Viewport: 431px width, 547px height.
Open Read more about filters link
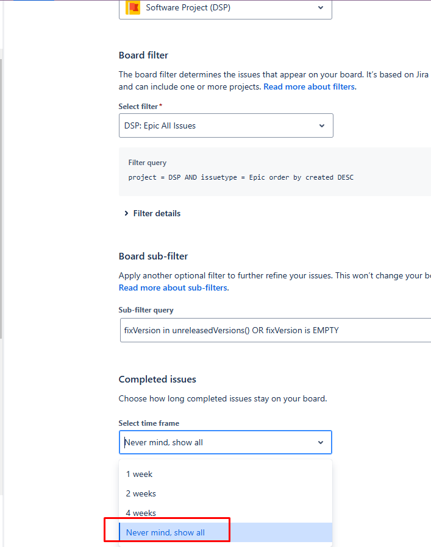(x=309, y=86)
